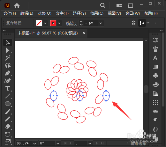166x147 pixels.
Task: Open fill color dropdown arrow
Action: tap(45, 23)
